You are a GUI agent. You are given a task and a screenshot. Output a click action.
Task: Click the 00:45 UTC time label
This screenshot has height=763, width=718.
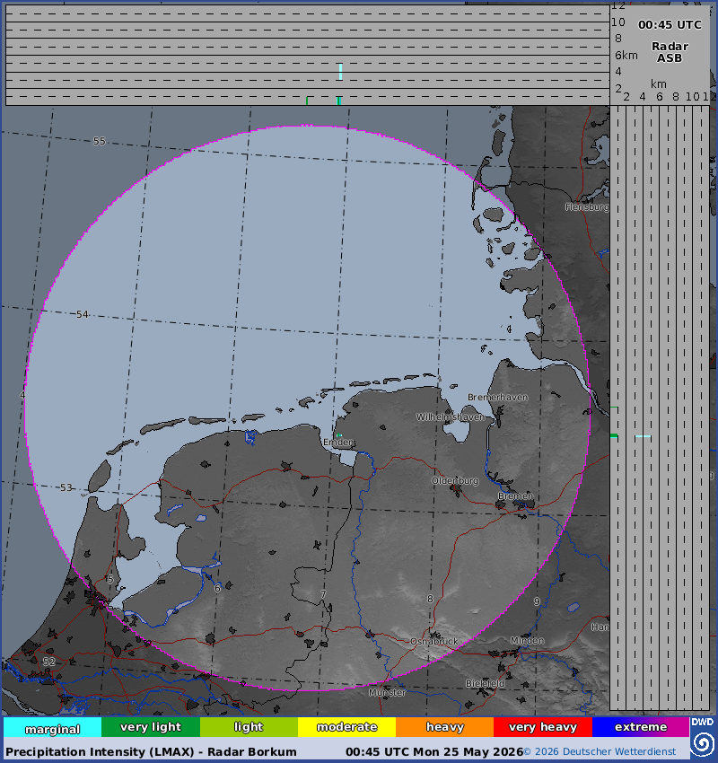(670, 25)
